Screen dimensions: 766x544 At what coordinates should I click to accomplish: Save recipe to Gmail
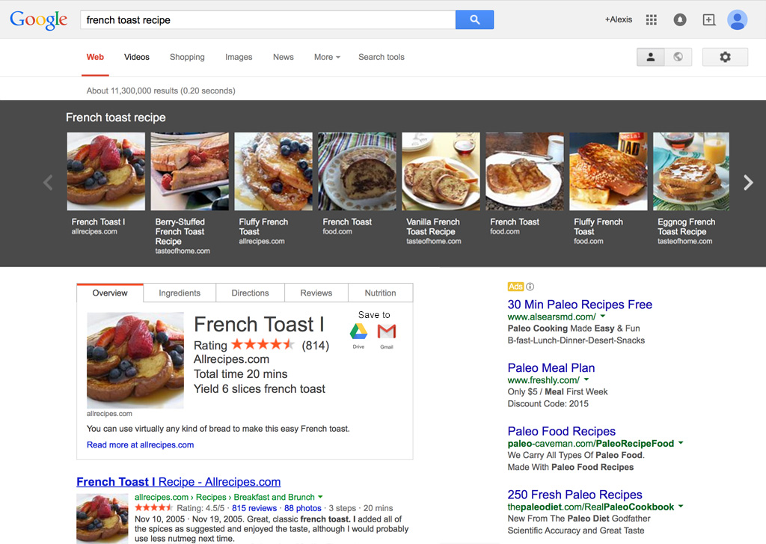387,332
